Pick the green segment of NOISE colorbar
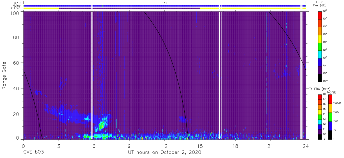 pos(330,117)
